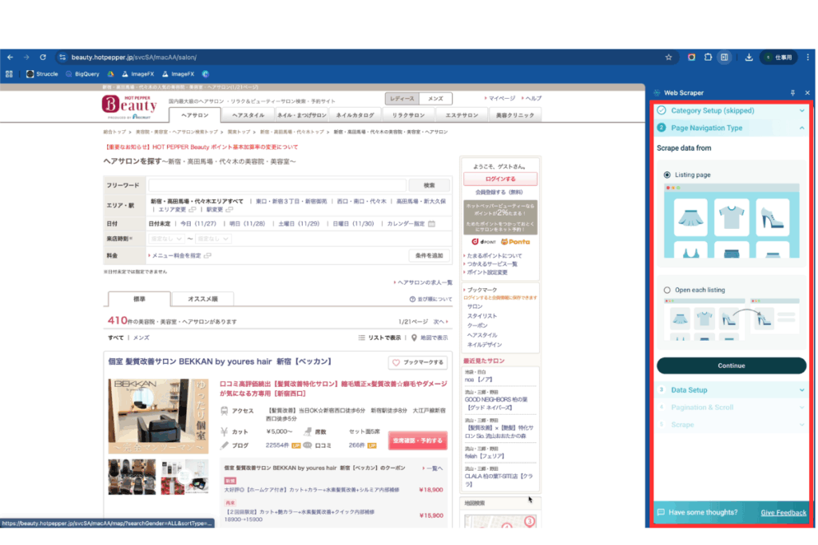Viewport: 818px width, 545px height.
Task: Expand the Data Setup section
Action: [x=731, y=390]
